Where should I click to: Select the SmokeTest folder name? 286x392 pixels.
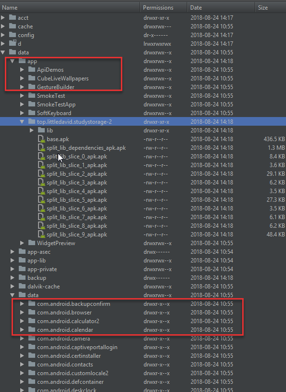51,96
